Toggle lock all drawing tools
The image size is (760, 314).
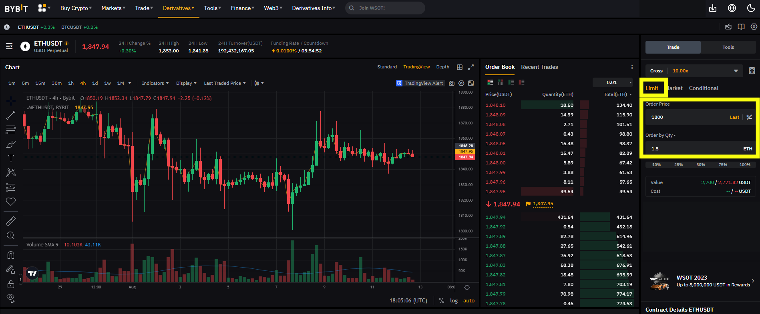[x=11, y=284]
